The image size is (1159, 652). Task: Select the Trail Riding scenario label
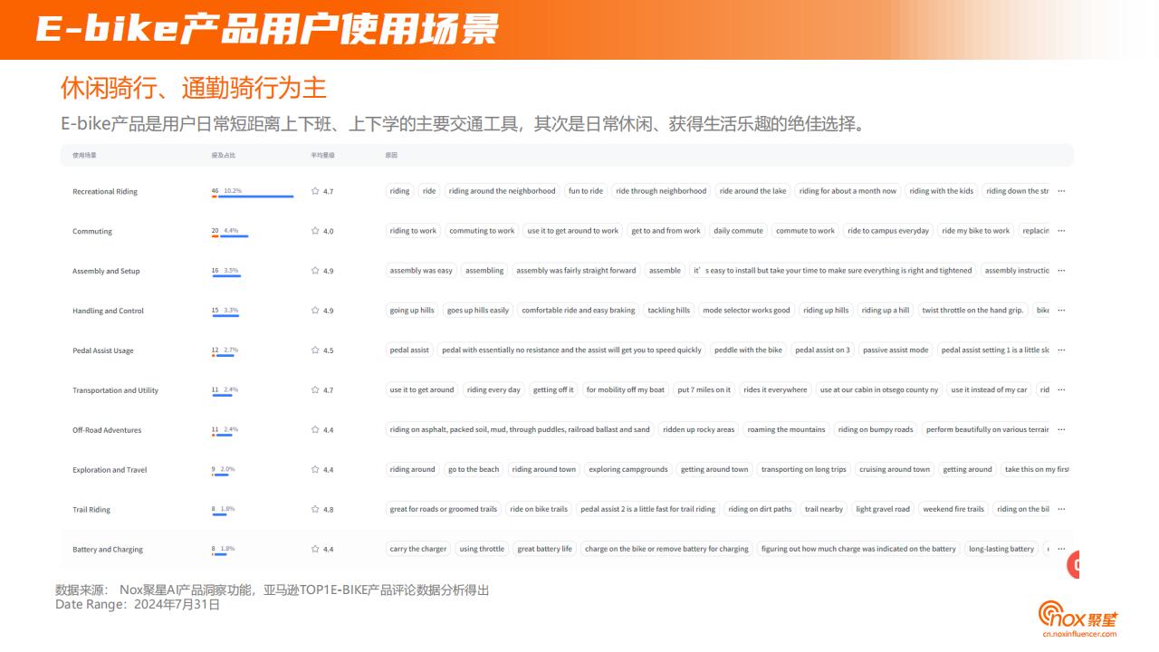coord(91,511)
